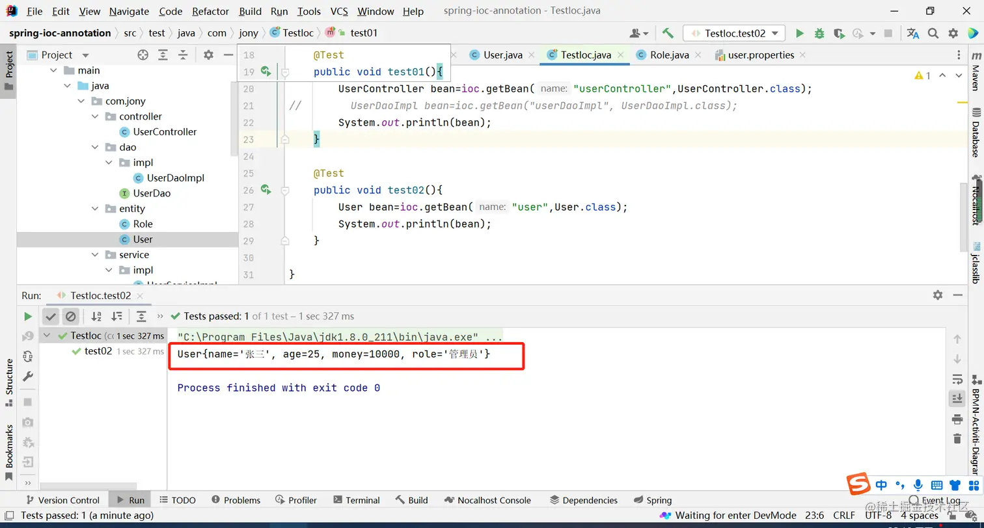Toggle auto-test rerun icon in Run panel
984x528 pixels.
pos(27,356)
